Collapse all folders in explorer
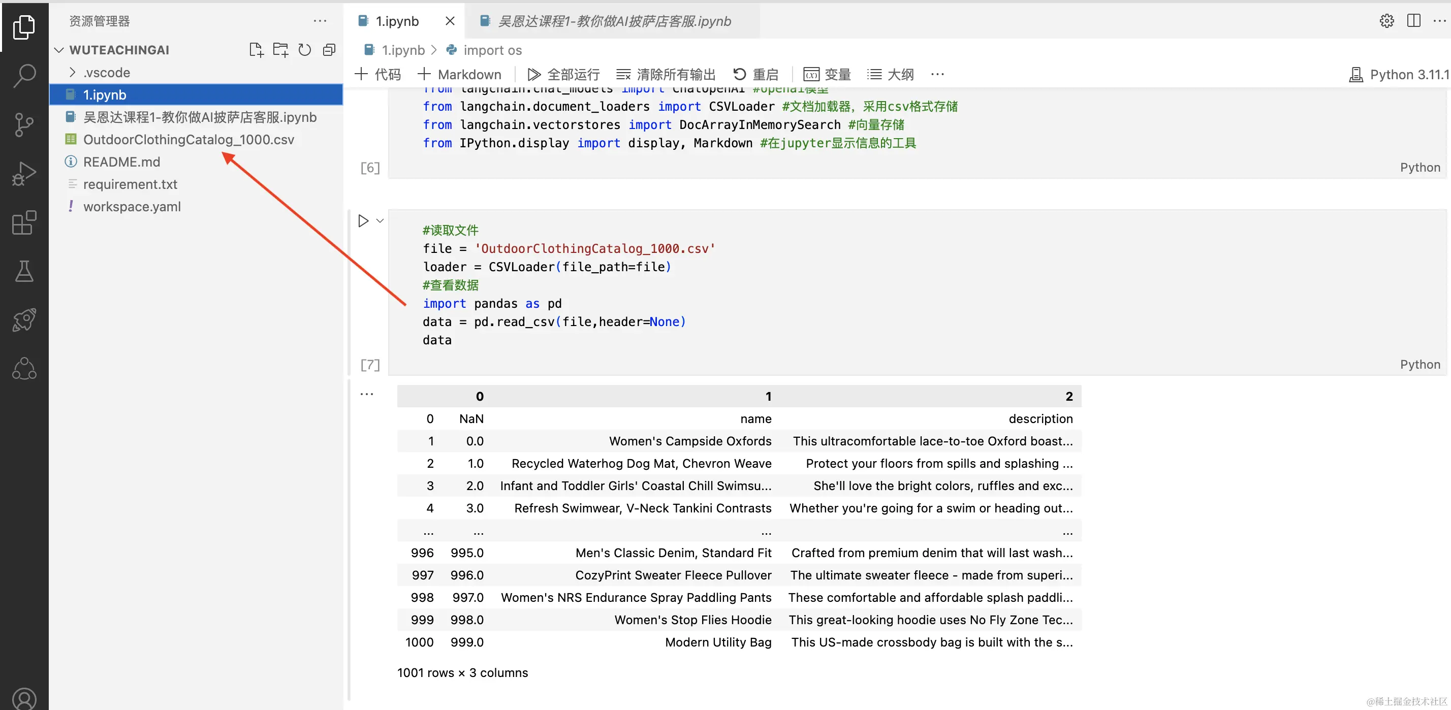This screenshot has width=1451, height=710. point(329,50)
